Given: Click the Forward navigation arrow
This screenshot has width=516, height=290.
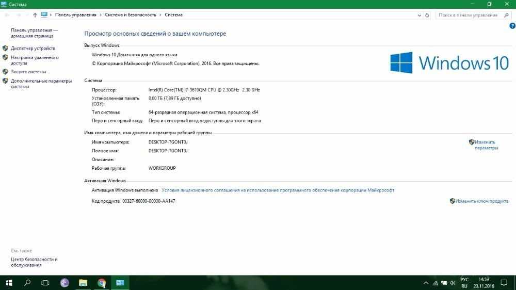Looking at the screenshot, I should click(x=19, y=15).
